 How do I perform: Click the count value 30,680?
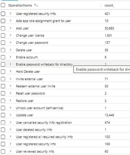(109, 28)
